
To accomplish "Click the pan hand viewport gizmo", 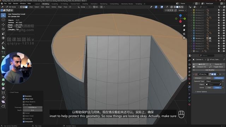I will (184, 30).
